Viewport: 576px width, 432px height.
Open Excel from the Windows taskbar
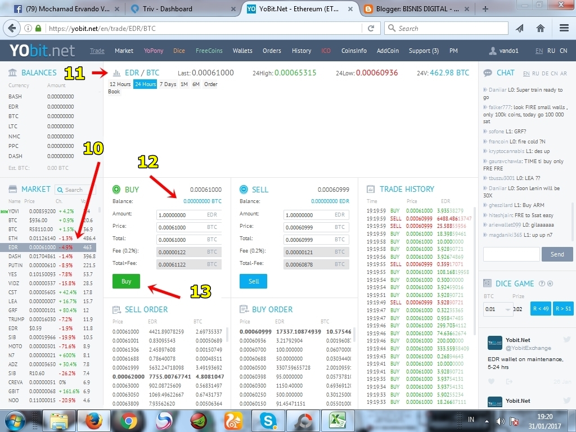tap(337, 421)
